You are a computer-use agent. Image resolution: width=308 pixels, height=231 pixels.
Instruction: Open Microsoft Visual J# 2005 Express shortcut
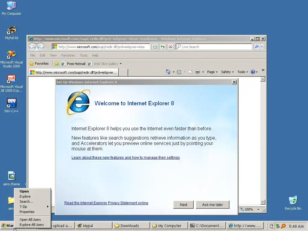[x=11, y=83]
